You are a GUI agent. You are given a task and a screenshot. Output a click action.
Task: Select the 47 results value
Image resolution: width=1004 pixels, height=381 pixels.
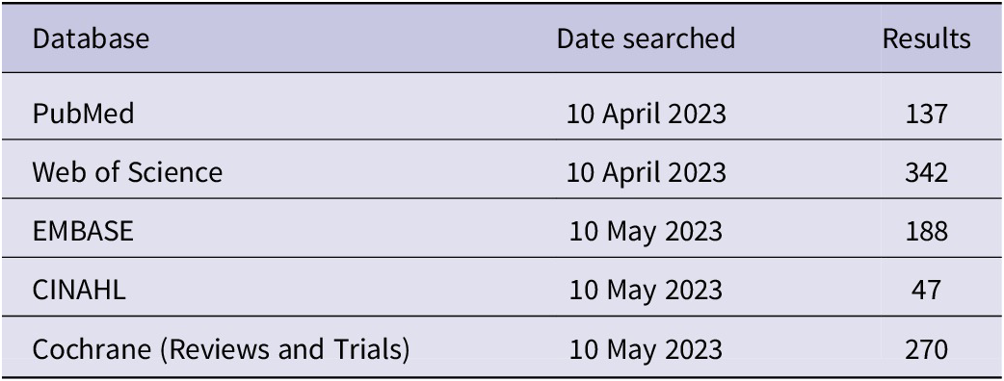tap(927, 291)
